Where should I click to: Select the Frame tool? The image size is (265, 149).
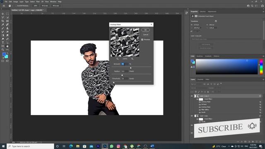tap(7, 21)
